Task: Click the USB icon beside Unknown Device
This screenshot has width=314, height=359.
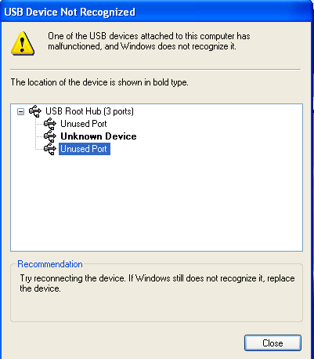Action: click(x=50, y=136)
